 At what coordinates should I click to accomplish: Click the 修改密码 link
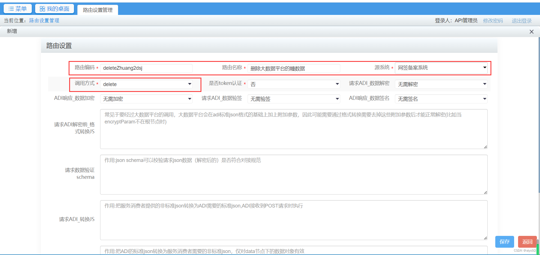[493, 21]
